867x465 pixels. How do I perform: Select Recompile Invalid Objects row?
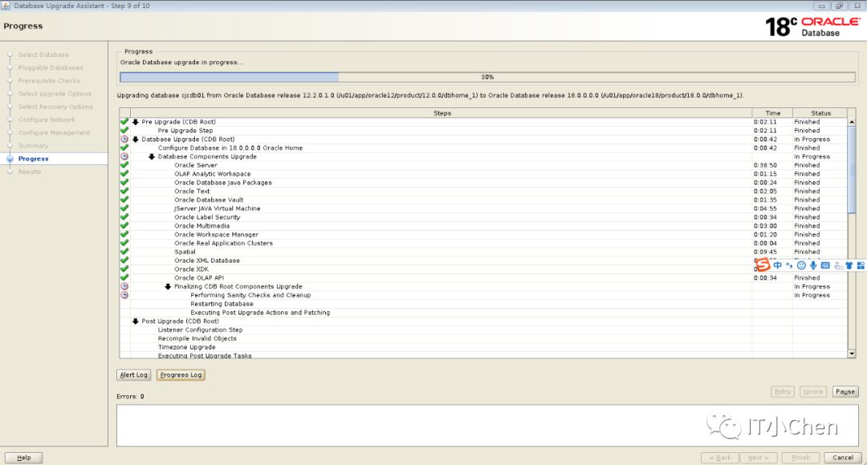(483, 338)
